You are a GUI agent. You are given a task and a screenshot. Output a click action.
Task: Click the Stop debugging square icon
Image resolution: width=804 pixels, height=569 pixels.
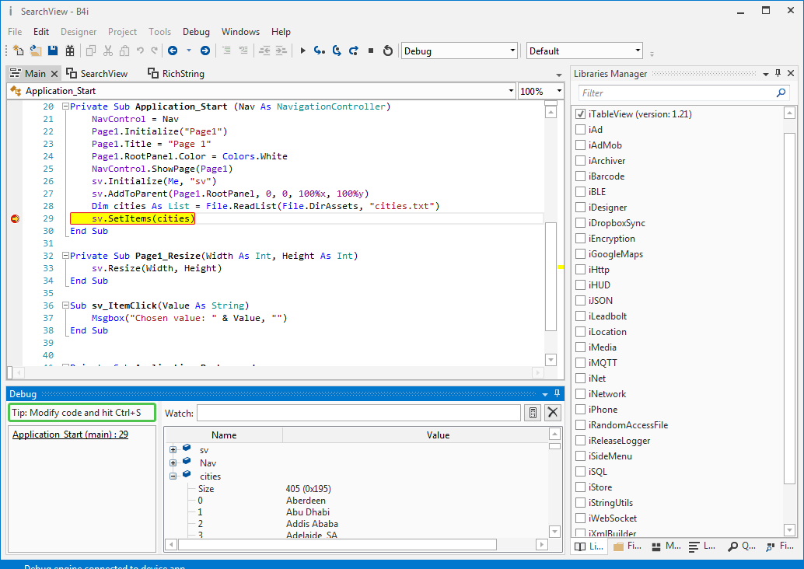coord(370,51)
